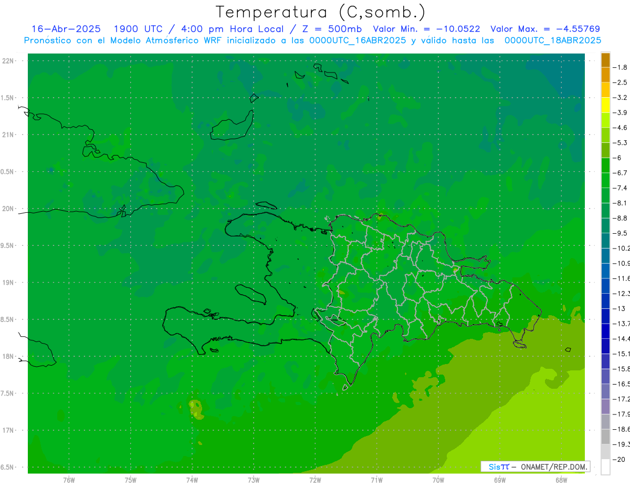Click 'Valor Max. = -4.55769' text
630x487 pixels.
545,29
